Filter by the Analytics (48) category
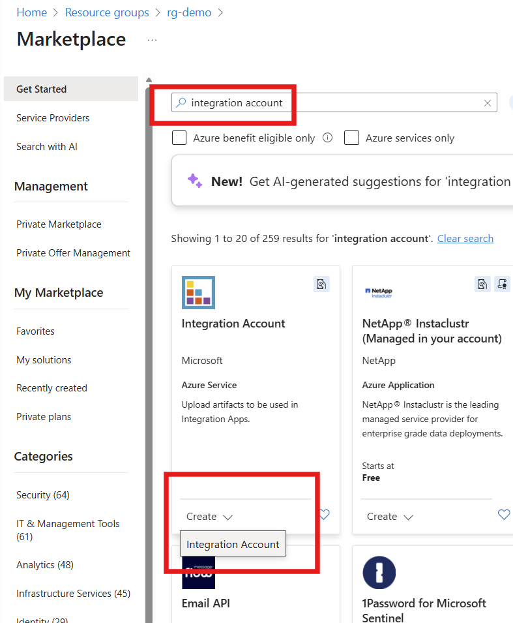 45,565
